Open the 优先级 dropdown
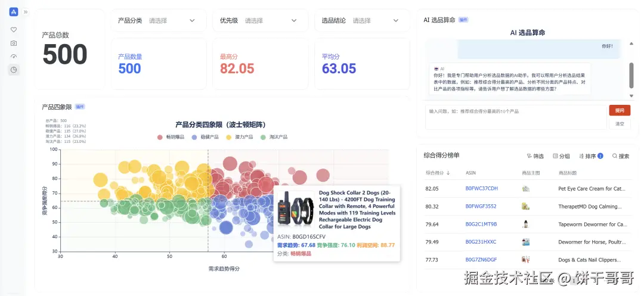The image size is (644, 296). coord(261,20)
